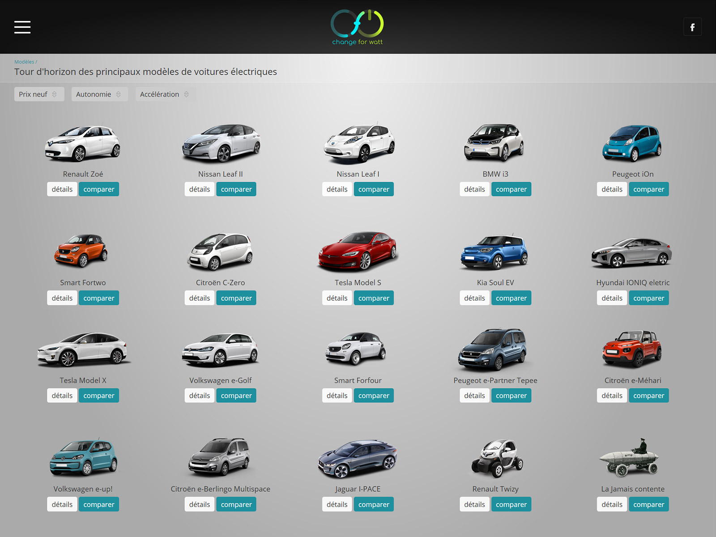Click the Change for Watt logo

point(357,27)
